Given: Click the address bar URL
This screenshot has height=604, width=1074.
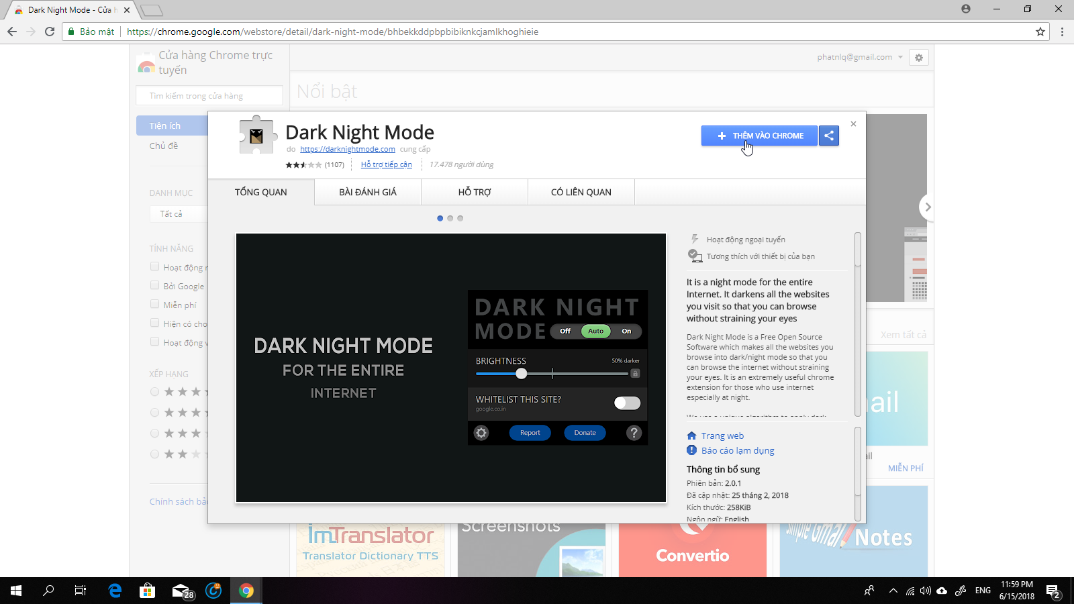Looking at the screenshot, I should tap(332, 32).
